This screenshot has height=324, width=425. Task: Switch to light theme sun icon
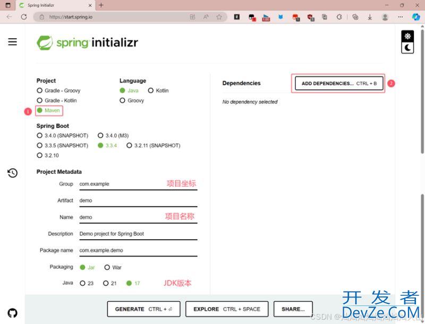(x=407, y=36)
